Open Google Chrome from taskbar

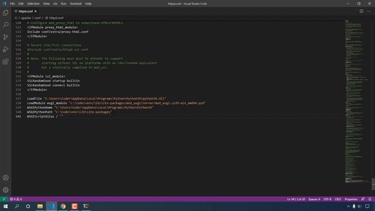click(x=63, y=206)
